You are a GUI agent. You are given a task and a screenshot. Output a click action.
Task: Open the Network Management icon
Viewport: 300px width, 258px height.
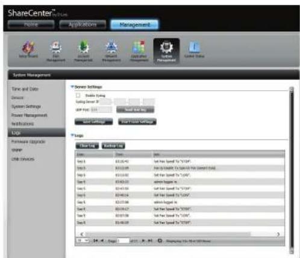click(x=111, y=51)
